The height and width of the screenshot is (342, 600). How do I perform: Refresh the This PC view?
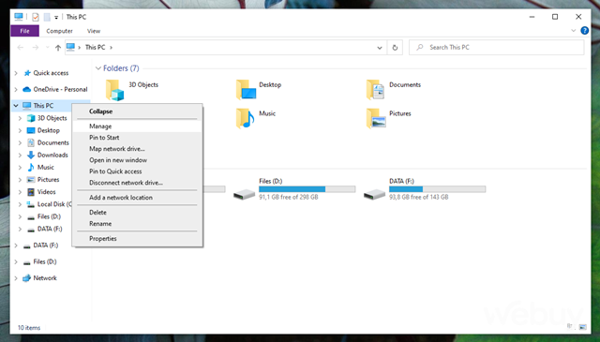395,48
